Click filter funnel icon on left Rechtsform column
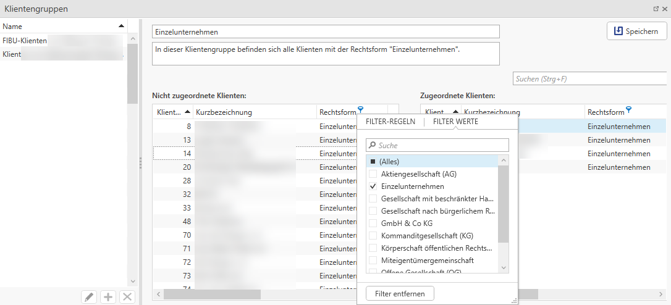 tap(361, 110)
